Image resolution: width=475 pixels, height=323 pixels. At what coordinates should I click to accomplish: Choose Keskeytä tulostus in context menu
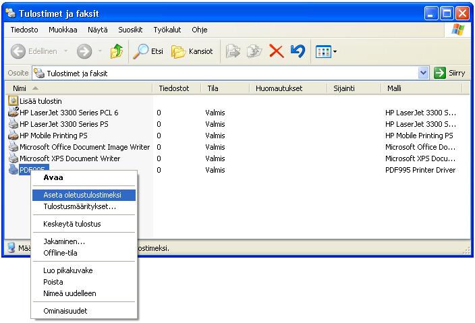coord(72,224)
